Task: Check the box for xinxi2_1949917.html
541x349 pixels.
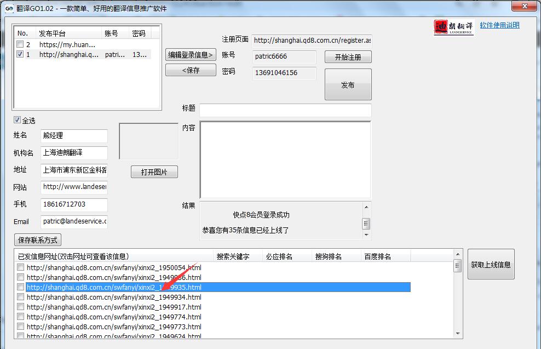Action: [x=20, y=307]
